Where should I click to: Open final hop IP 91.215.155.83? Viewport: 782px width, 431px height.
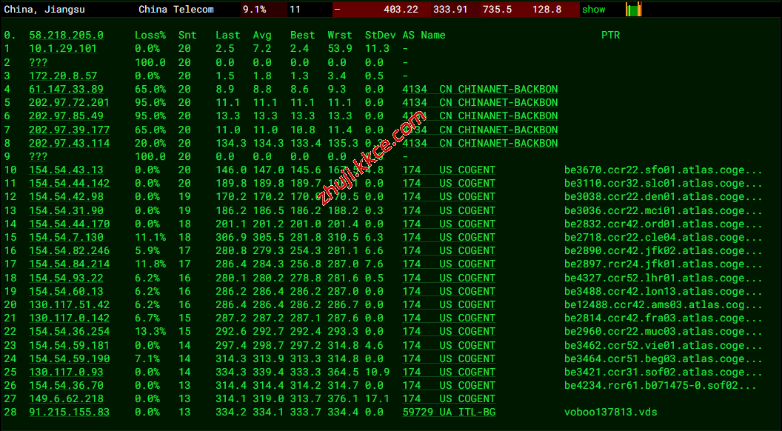tap(69, 412)
